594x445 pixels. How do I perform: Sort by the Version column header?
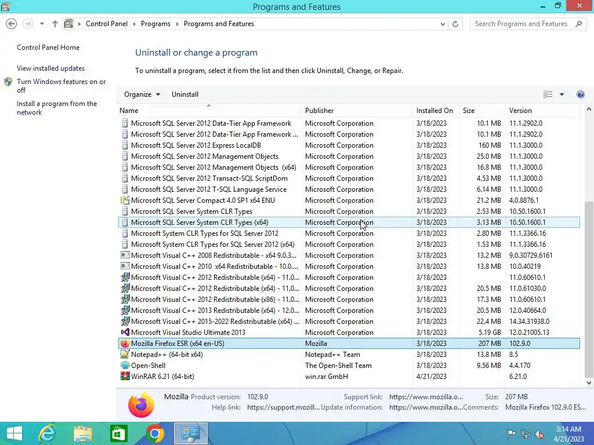(542, 111)
